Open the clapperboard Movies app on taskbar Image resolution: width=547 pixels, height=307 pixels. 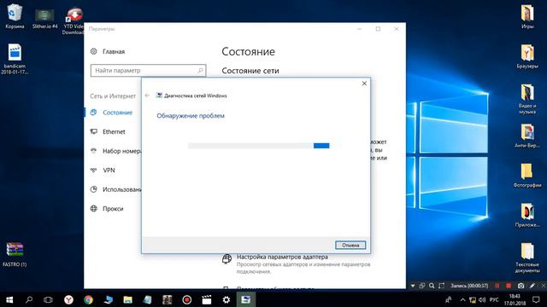(x=207, y=299)
